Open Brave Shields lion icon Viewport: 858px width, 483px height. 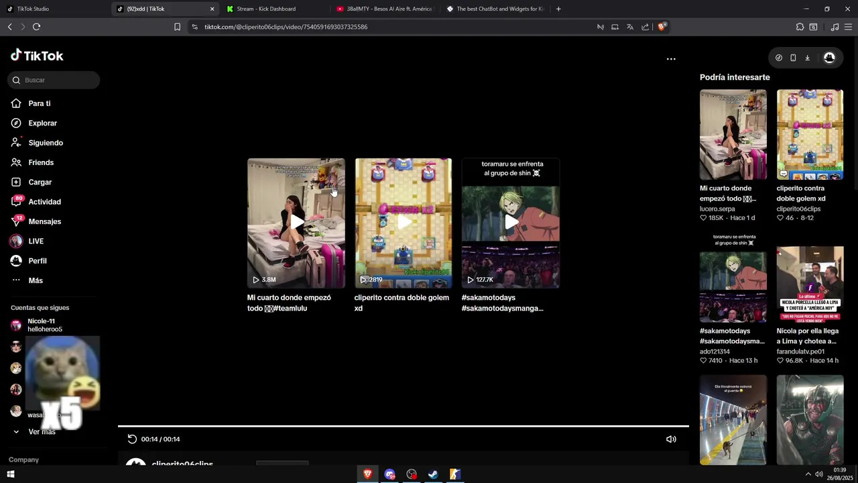[x=662, y=27]
